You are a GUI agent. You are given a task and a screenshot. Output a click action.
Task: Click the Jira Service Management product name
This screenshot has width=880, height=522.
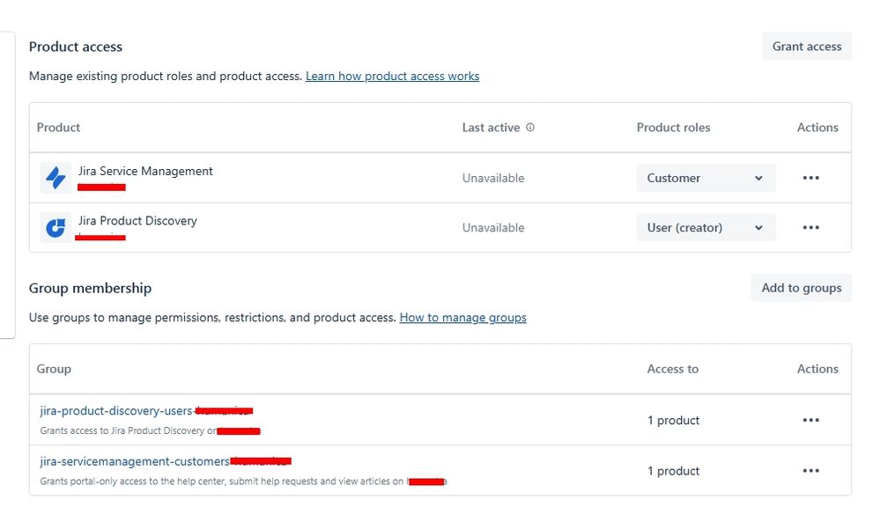click(x=145, y=171)
